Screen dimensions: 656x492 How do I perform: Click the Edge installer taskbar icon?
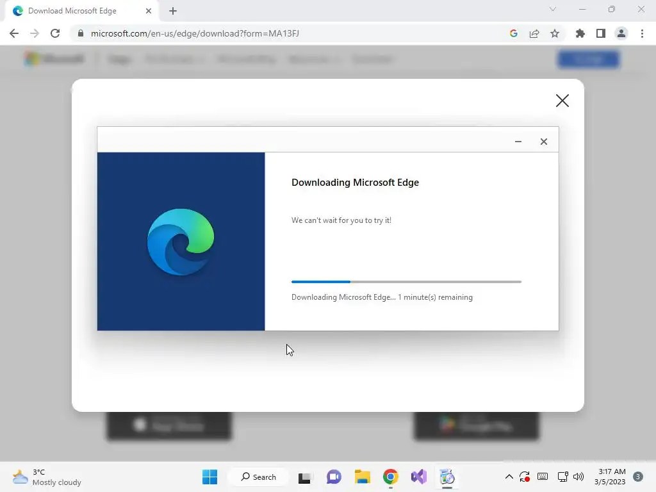(x=447, y=477)
